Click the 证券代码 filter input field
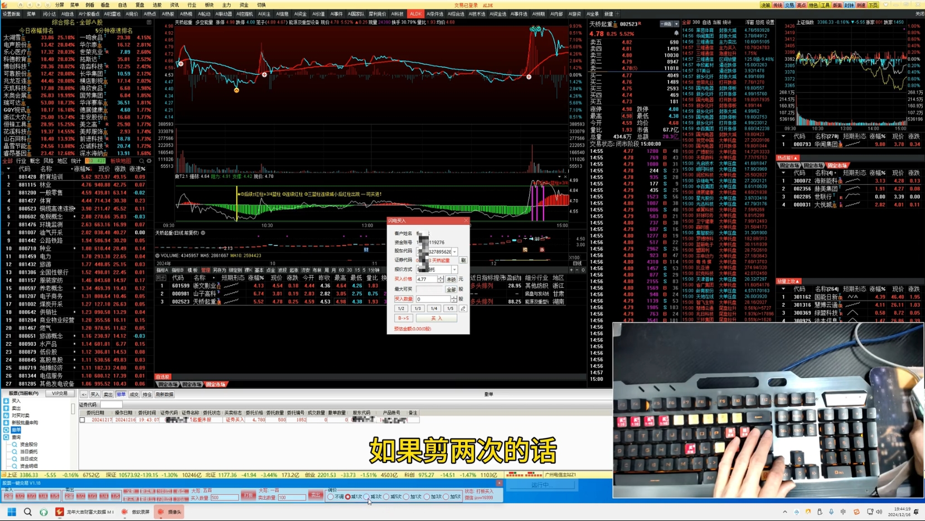Viewport: 925px width, 521px height. [110, 404]
